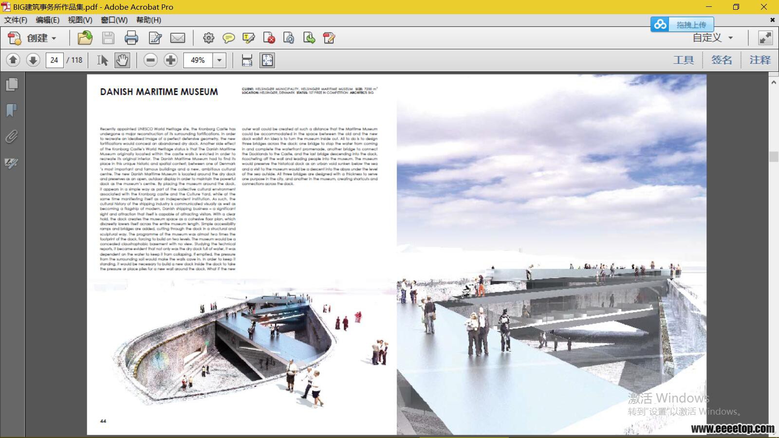The image size is (779, 438).
Task: Print the document with the printer icon
Action: click(x=131, y=38)
